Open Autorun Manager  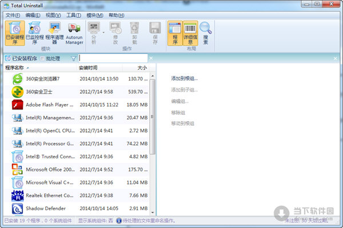pyautogui.click(x=74, y=33)
